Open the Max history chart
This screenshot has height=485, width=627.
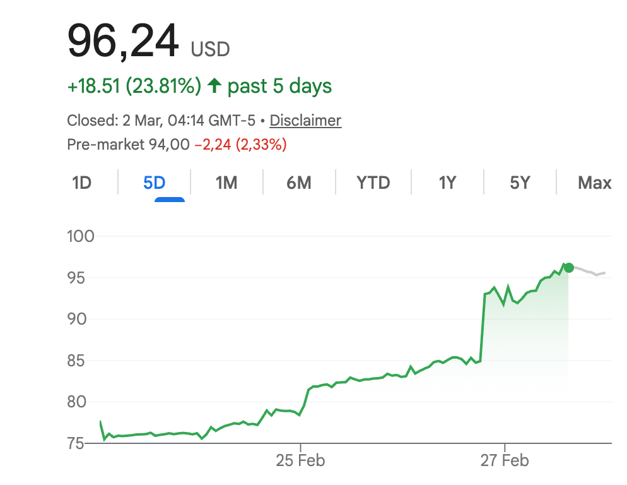[594, 183]
